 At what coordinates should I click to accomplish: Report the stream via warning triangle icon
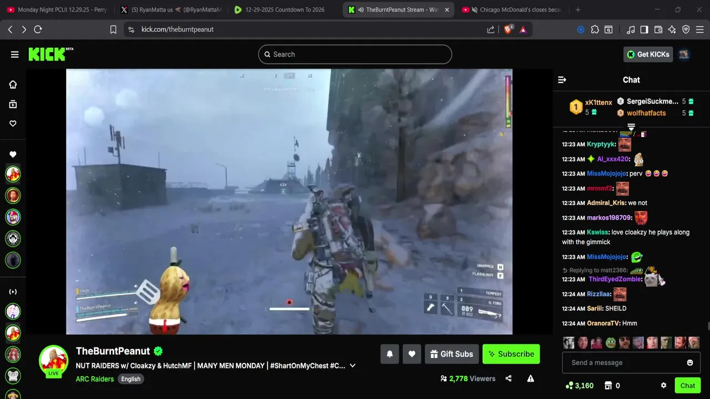tap(530, 378)
